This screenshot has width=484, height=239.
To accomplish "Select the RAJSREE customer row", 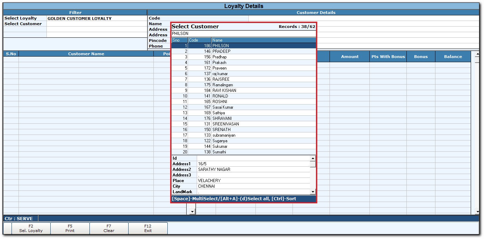I will (244, 79).
